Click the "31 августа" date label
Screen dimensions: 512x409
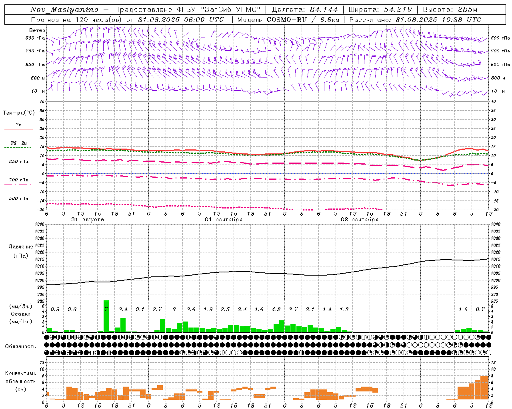(x=88, y=220)
